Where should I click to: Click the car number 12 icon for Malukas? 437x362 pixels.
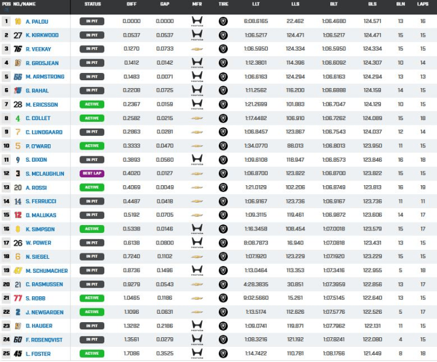coord(18,215)
